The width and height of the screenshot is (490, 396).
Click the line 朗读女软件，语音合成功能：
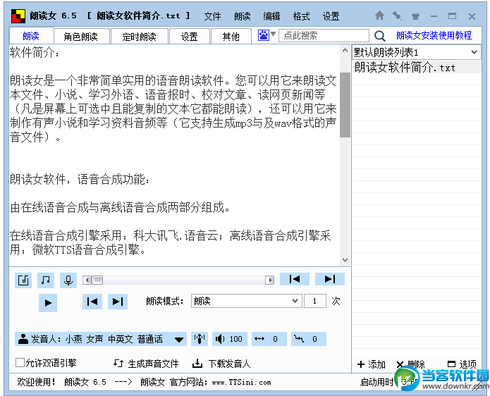click(x=80, y=179)
